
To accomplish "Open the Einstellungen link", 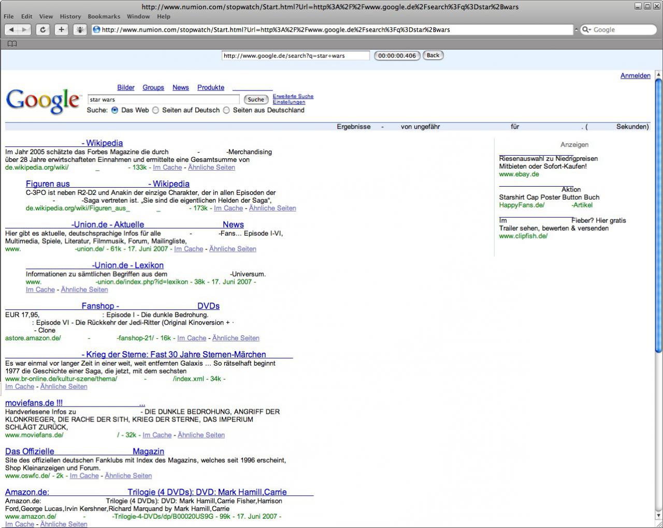I will point(289,102).
